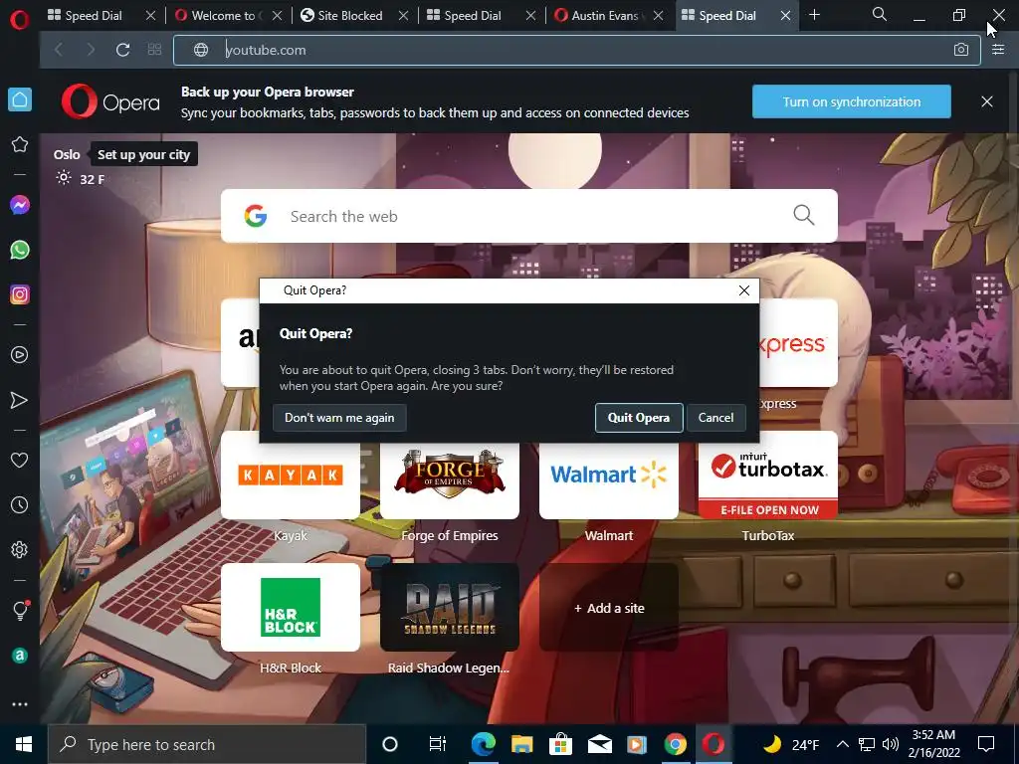The width and height of the screenshot is (1019, 764).
Task: Click the back navigation arrow
Action: (59, 50)
